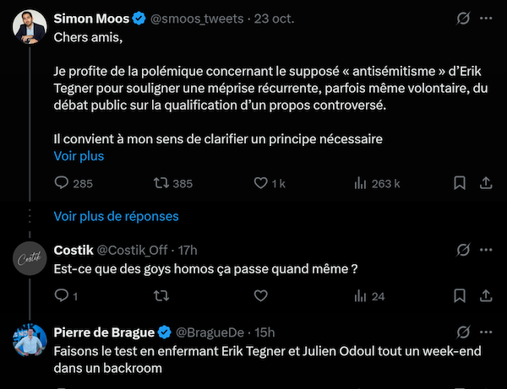
Task: Like Simon Moos's tweet
Action: [260, 183]
